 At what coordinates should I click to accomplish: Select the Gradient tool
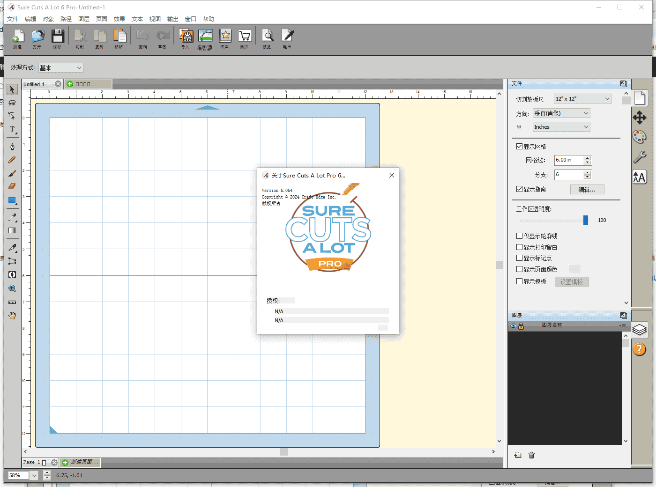(x=12, y=230)
